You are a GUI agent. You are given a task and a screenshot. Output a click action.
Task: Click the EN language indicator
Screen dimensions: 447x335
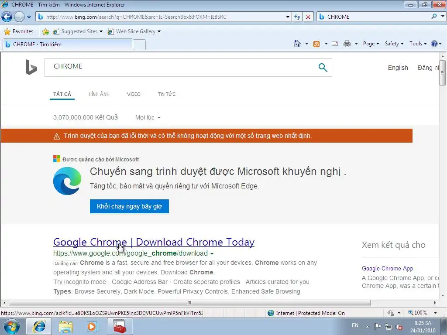point(355,325)
